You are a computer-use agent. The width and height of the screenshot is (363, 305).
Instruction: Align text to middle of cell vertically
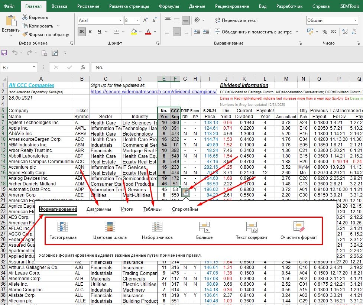[x=176, y=20]
